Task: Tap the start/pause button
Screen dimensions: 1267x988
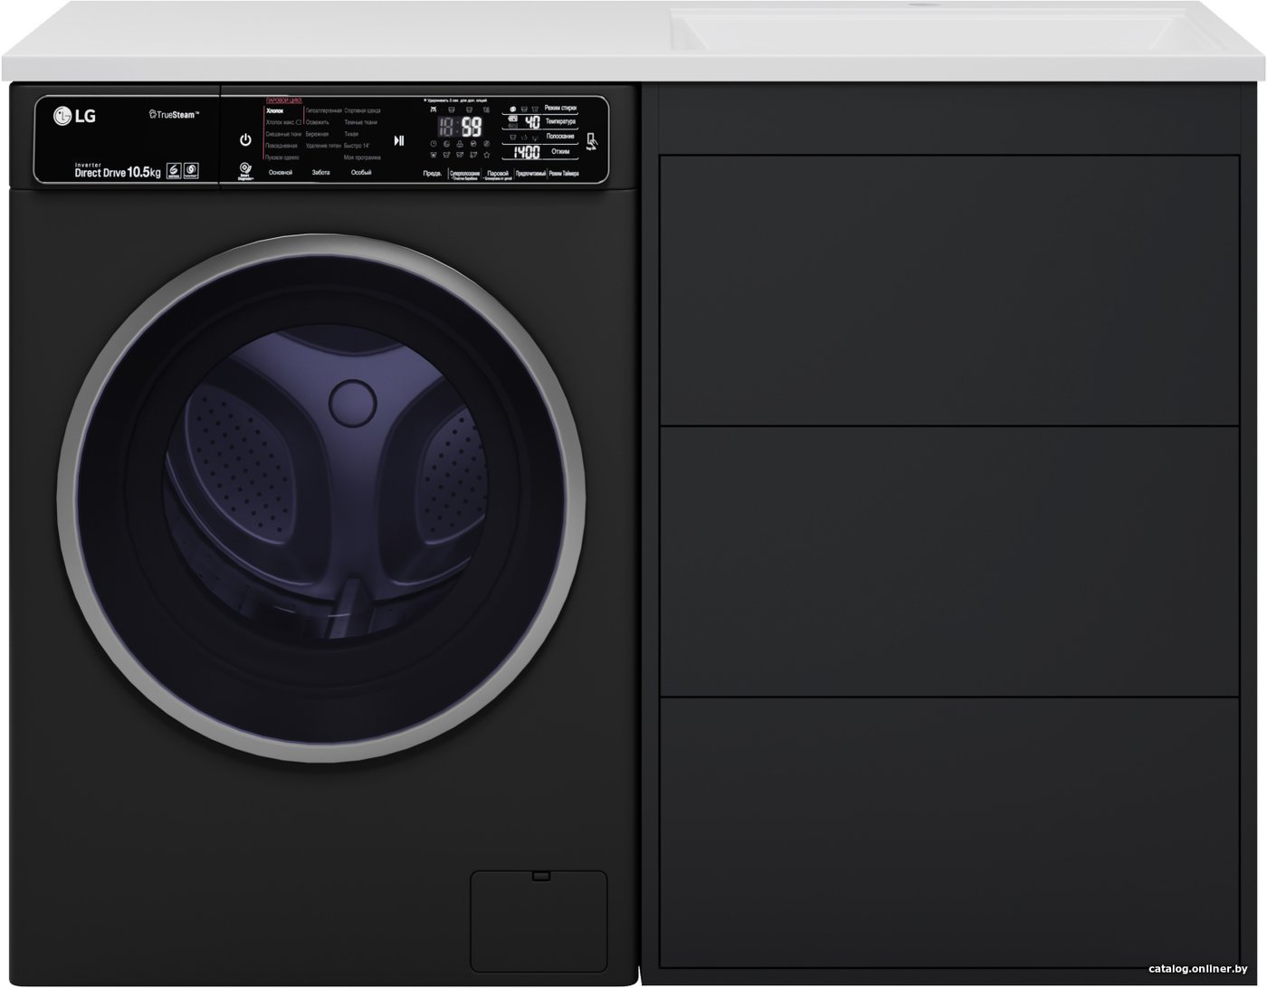Action: click(x=399, y=140)
